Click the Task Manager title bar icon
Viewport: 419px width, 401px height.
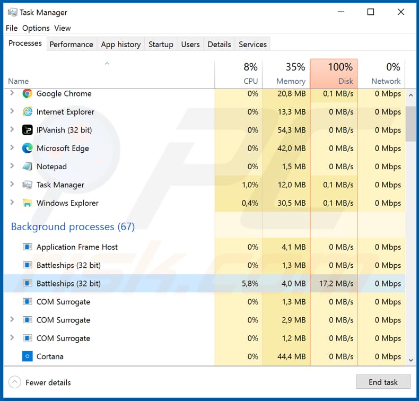12,12
